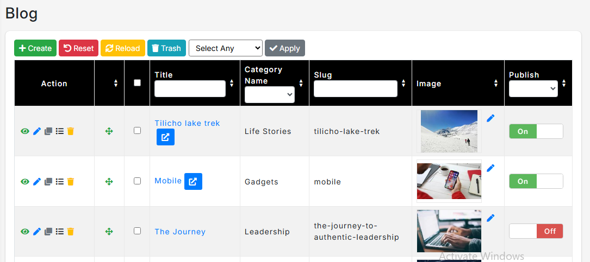Click move handle for The Journey row
Viewport: 590px width, 262px height.
109,232
